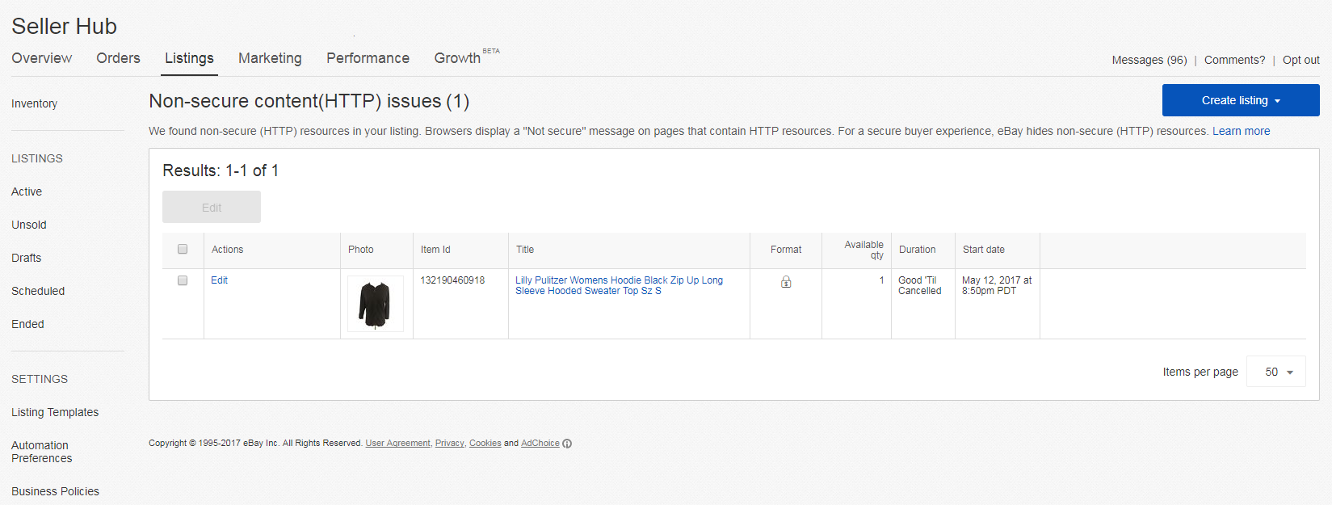Click the available quantity value 1
The width and height of the screenshot is (1332, 505).
(x=881, y=280)
